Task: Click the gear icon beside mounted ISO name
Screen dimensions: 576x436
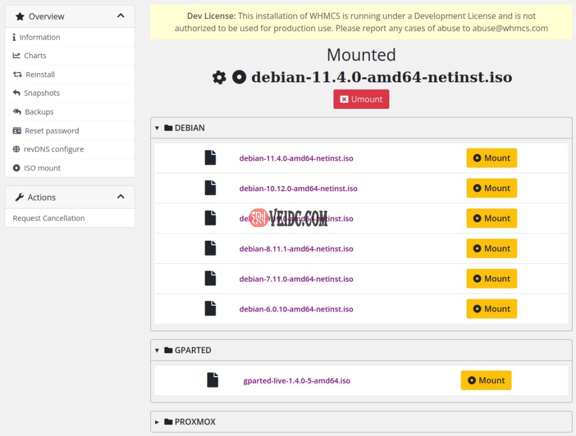Action: (219, 78)
